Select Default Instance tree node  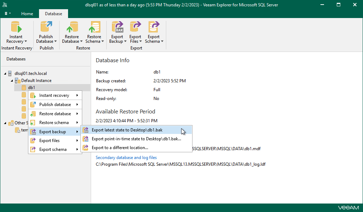[37, 81]
